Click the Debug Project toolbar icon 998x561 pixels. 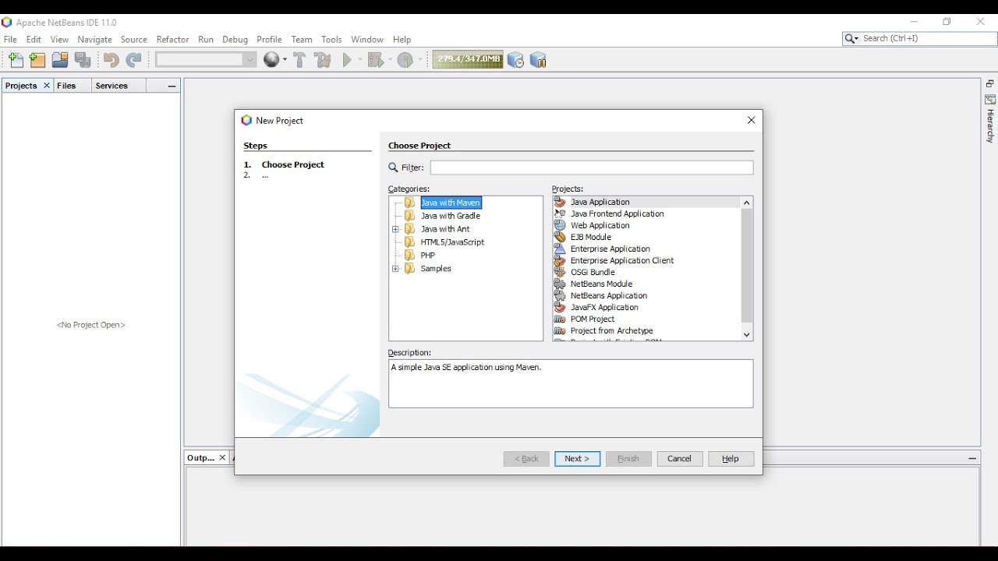376,60
